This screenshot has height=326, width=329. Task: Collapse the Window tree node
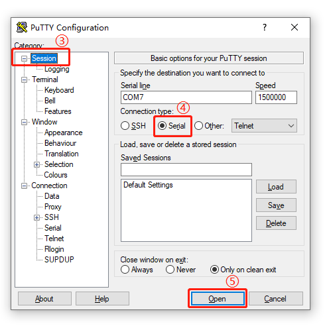click(x=24, y=122)
